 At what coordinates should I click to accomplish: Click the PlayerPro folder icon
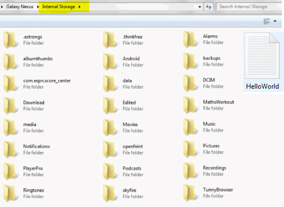[11, 171]
